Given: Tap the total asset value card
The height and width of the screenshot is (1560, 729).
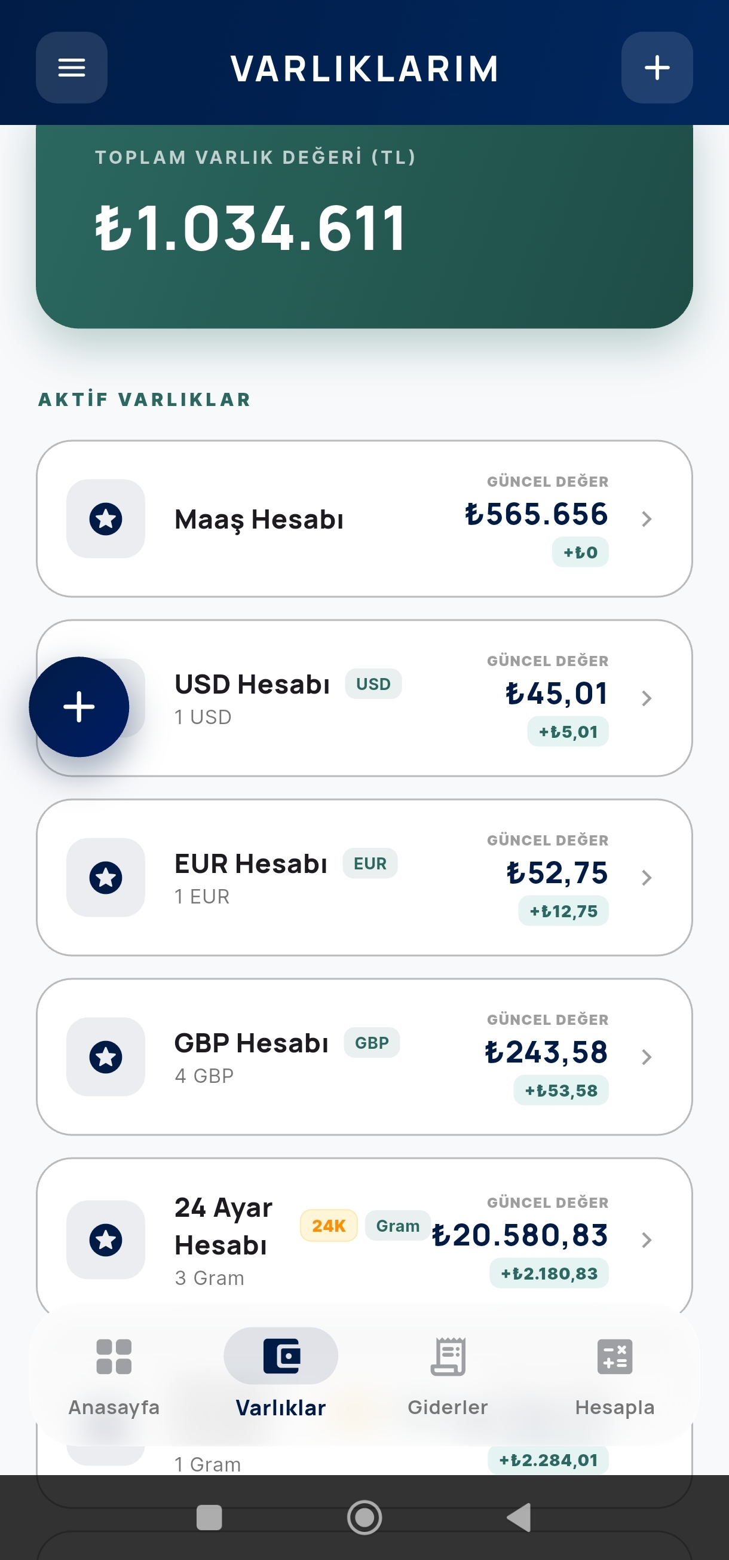Looking at the screenshot, I should pos(364,227).
